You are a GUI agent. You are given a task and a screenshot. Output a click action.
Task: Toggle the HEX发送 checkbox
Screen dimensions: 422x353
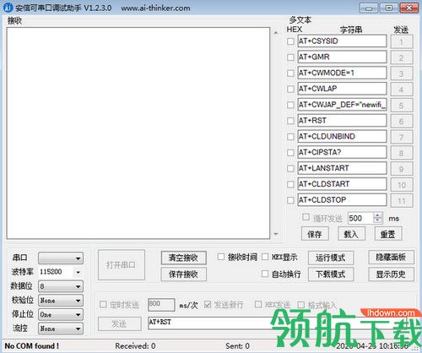(258, 304)
